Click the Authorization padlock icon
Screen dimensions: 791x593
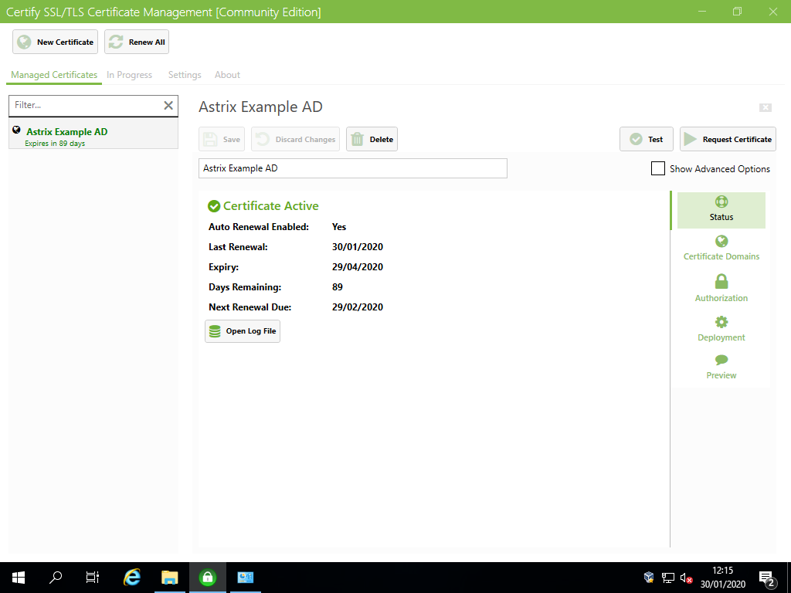pos(721,281)
